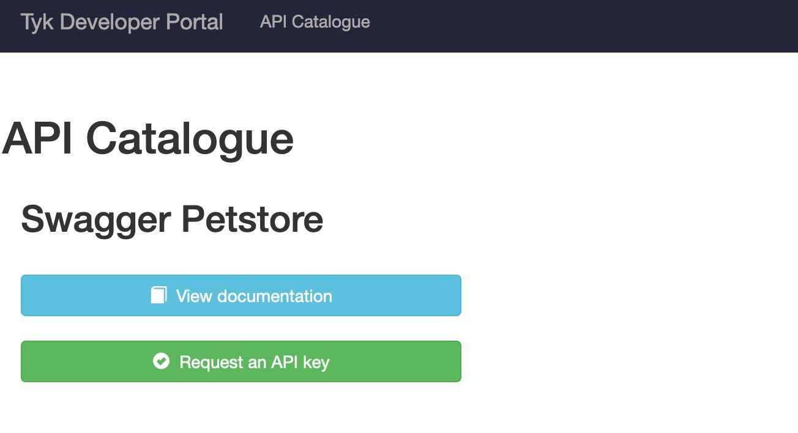The image size is (798, 433).
Task: Select API Catalogue in the top navigation
Action: click(315, 22)
